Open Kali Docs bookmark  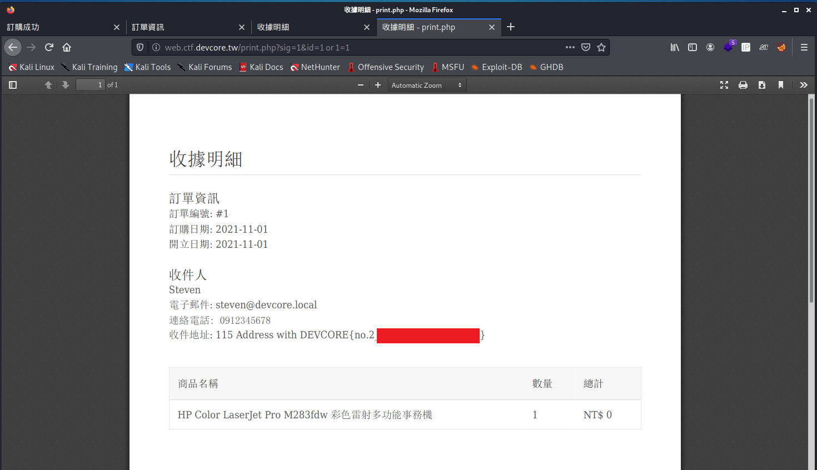261,67
